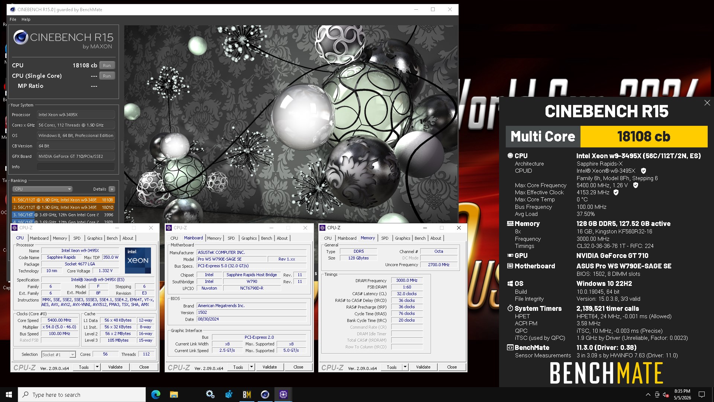
Task: Show hidden system tray icons
Action: tap(648, 395)
